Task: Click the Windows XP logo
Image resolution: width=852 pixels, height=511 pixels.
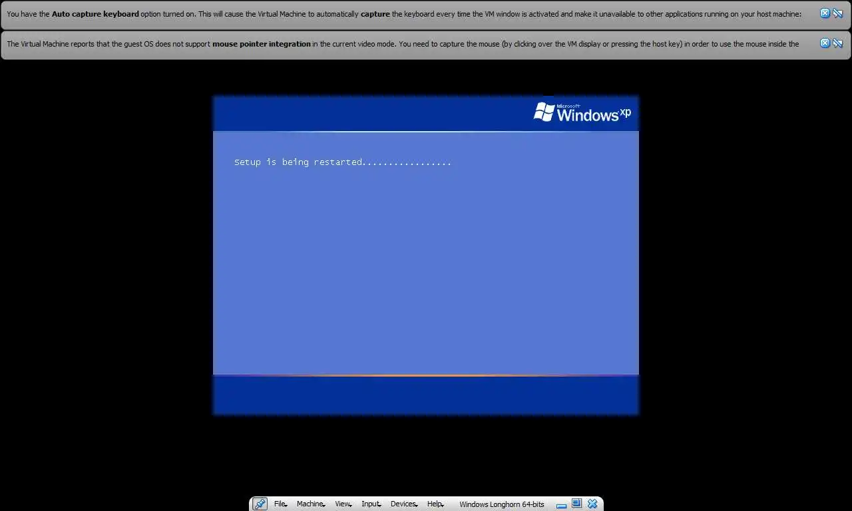Action: point(582,112)
